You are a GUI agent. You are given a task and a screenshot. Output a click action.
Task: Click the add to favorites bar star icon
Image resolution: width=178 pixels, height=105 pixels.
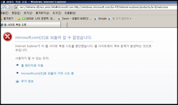point(19,19)
